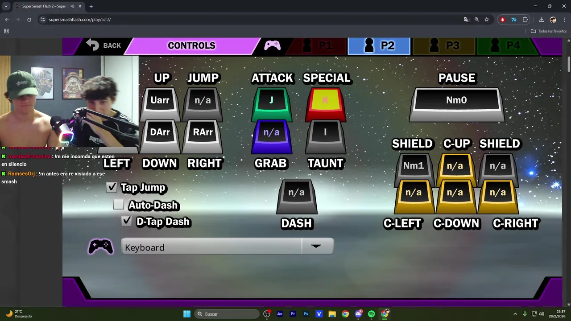Open Discord from the taskbar
571x321 pixels.
click(358, 314)
